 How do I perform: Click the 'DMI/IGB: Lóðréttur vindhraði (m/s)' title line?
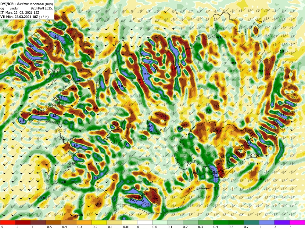tap(27, 3)
